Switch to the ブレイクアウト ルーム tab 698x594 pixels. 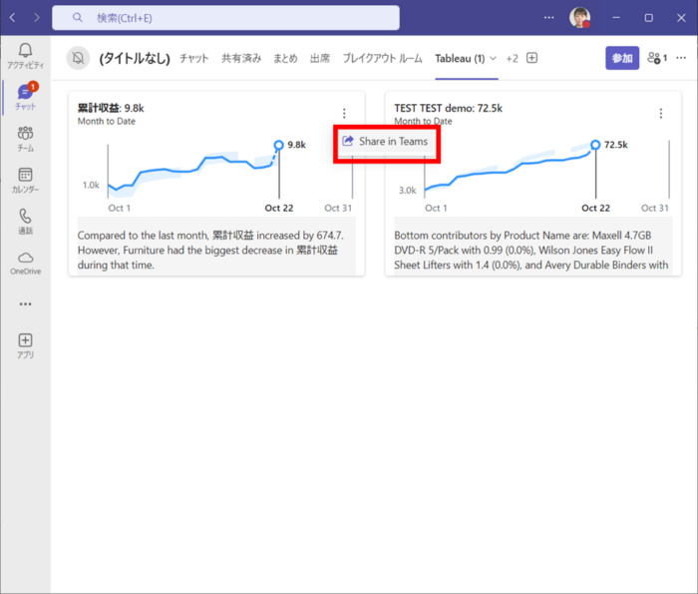382,58
